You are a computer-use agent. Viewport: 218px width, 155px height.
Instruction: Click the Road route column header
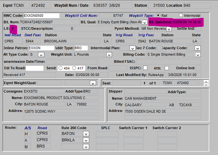42,128
